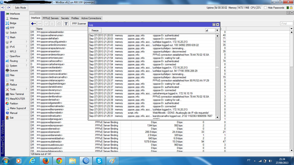Click the volume icon in system tray
This screenshot has height=165, width=294.
point(270,161)
